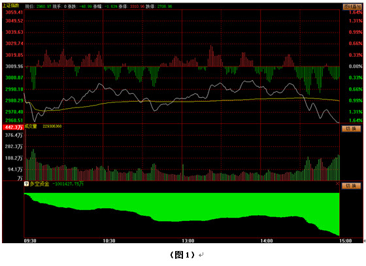Click the 成交量 indicator label
Viewport: 366px width, 266px height.
coord(31,126)
